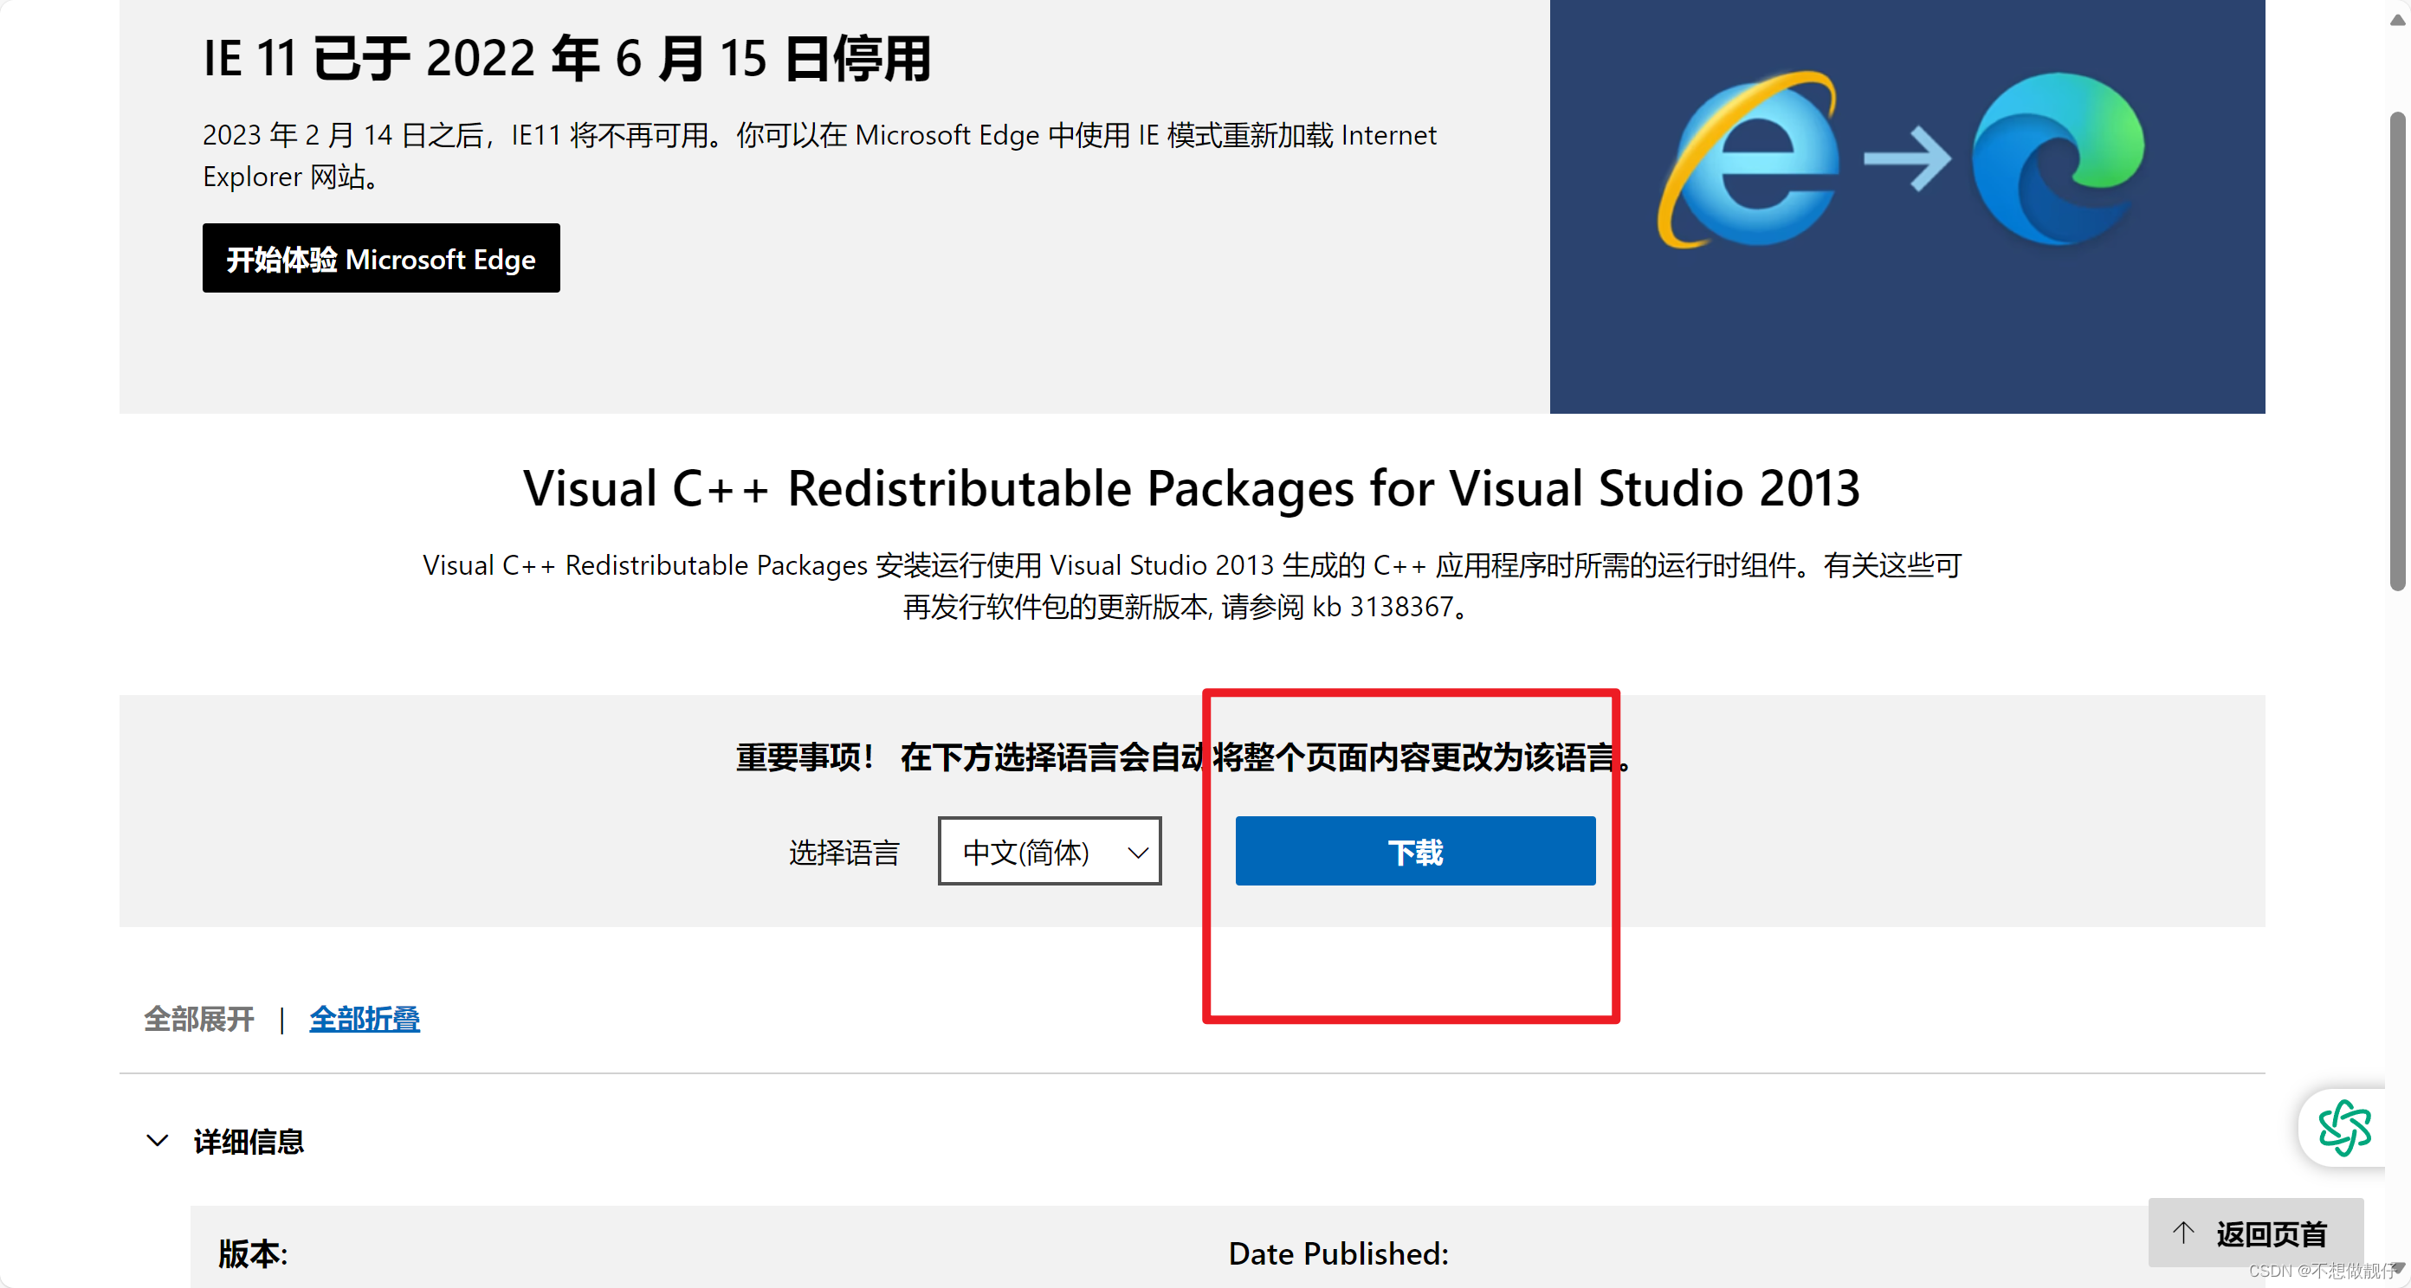Collapse the 详细信息 section chevron
The width and height of the screenshot is (2411, 1288).
point(158,1141)
